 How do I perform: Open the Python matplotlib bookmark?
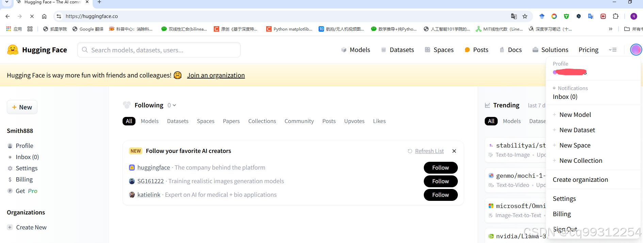(x=289, y=29)
